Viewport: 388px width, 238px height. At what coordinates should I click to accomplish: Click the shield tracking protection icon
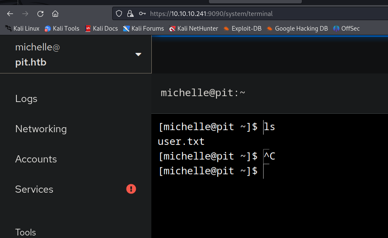pos(119,14)
